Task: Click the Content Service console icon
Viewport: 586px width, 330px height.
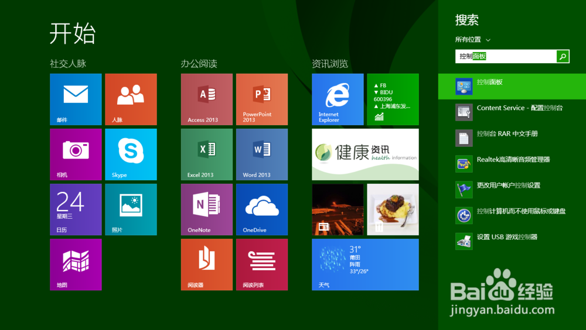Action: click(x=464, y=112)
